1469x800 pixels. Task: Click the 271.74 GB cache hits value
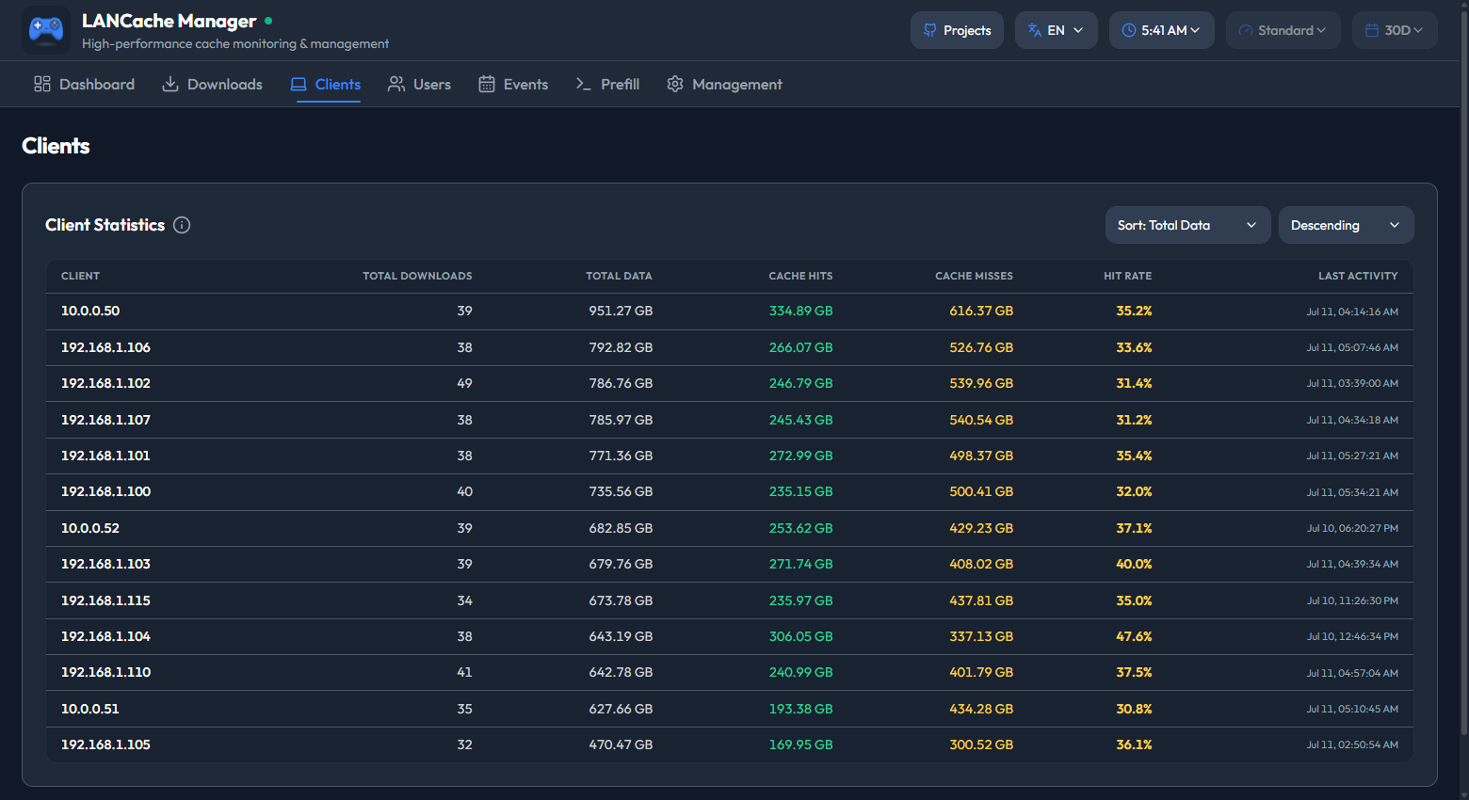pos(800,564)
